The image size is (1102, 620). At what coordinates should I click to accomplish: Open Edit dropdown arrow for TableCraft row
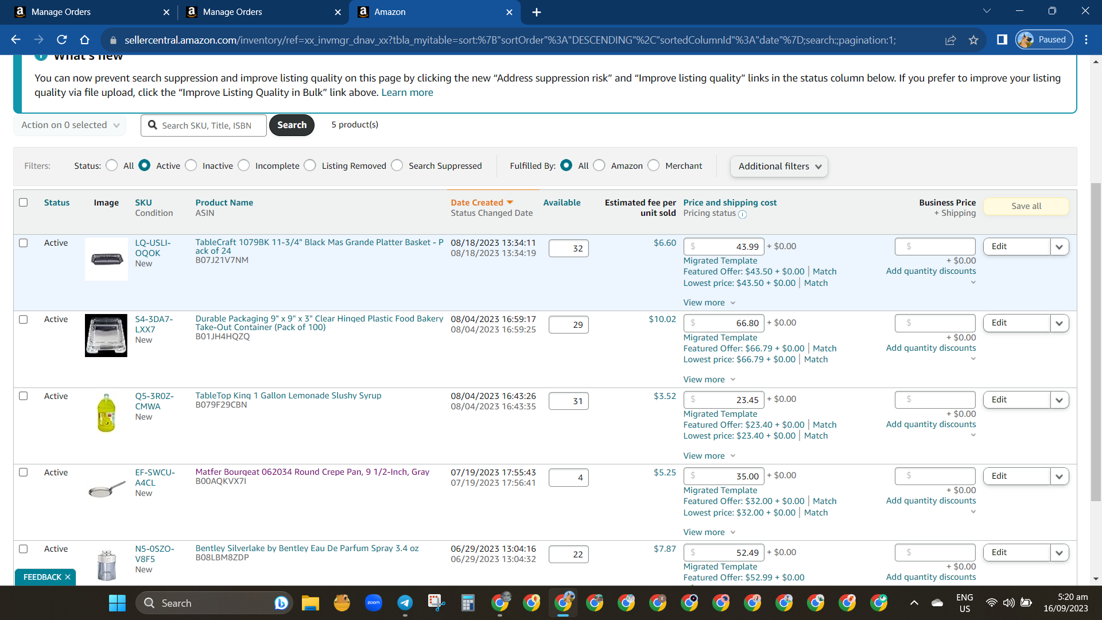[x=1060, y=247]
